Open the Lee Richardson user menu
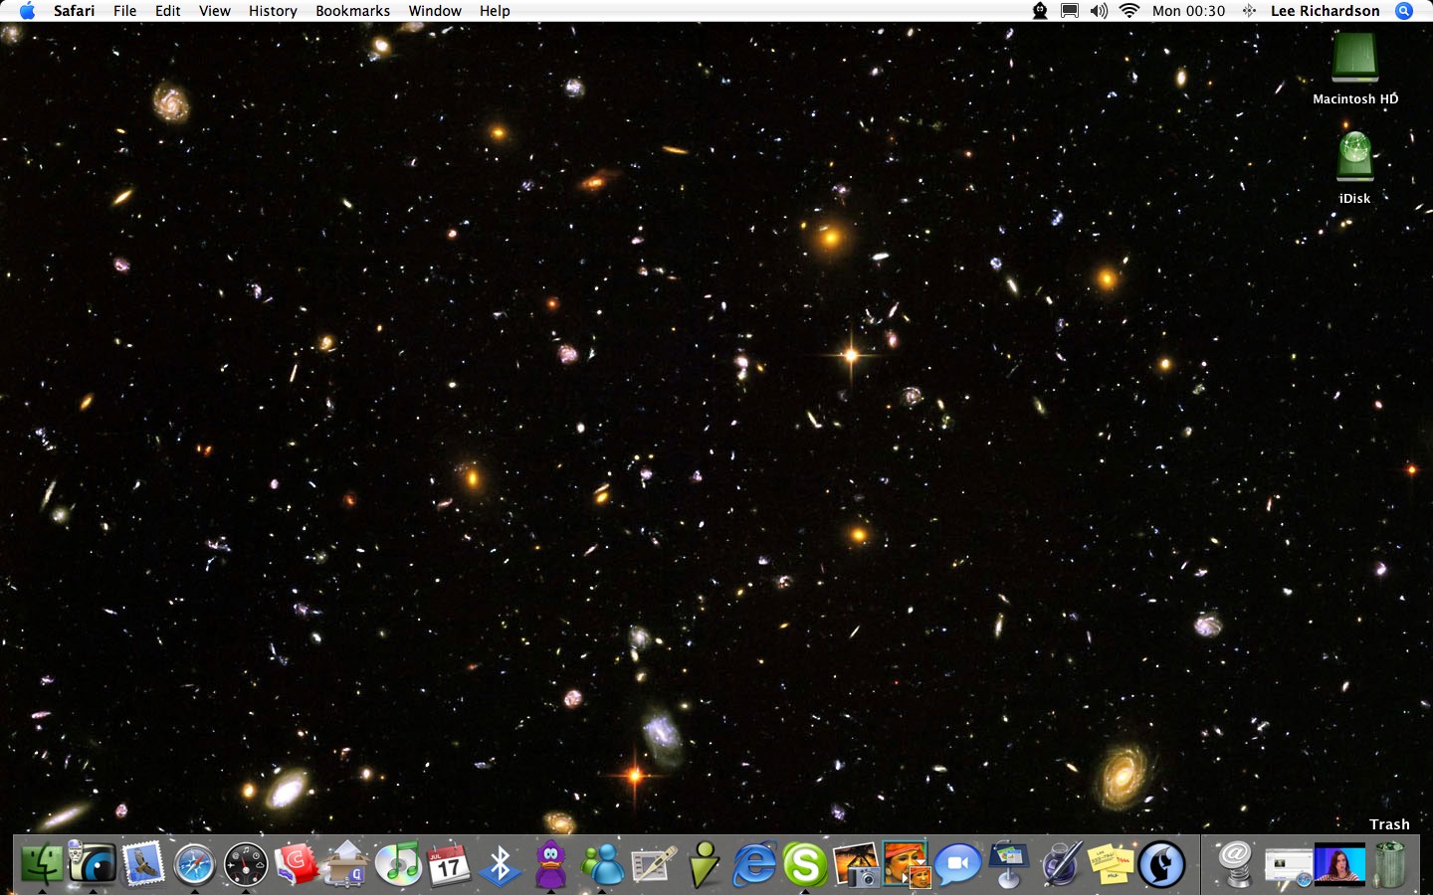1433x895 pixels. click(x=1326, y=11)
